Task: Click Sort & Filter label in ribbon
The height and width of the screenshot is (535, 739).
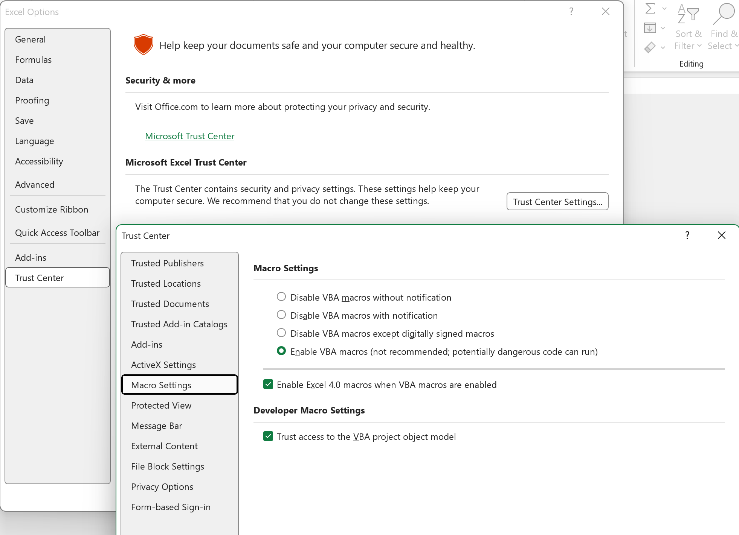Action: click(x=688, y=40)
